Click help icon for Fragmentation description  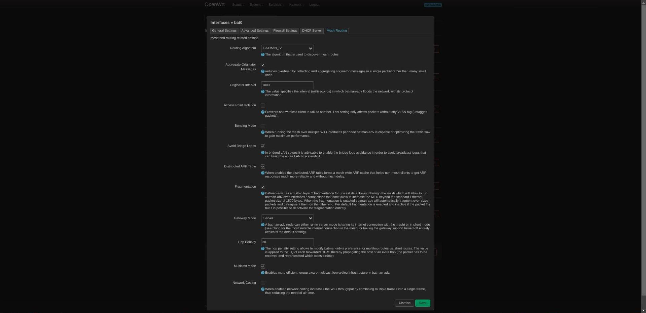[263, 193]
